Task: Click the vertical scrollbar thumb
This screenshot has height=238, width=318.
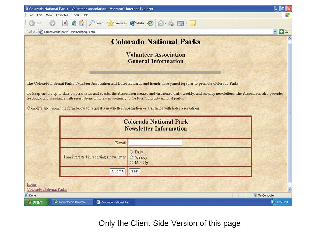Action: (x=290, y=113)
